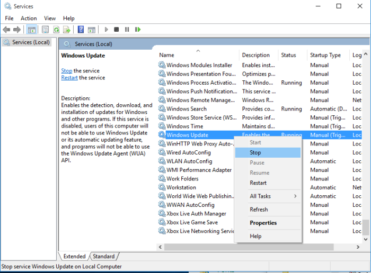
Task: Open the Properties toolbar icon
Action: point(45,30)
